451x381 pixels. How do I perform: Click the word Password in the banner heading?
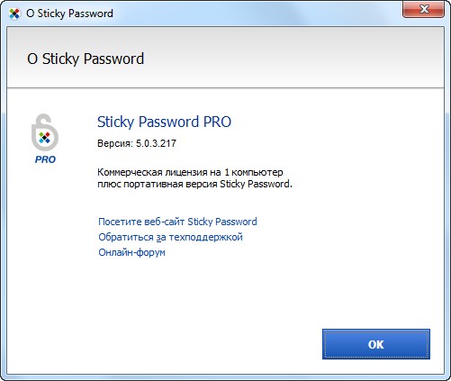coord(113,59)
